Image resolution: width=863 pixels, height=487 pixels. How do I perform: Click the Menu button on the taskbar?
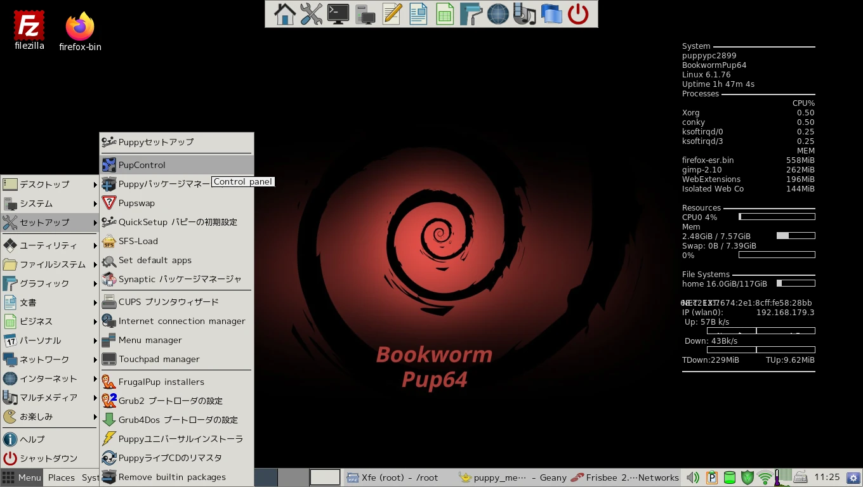[22, 477]
